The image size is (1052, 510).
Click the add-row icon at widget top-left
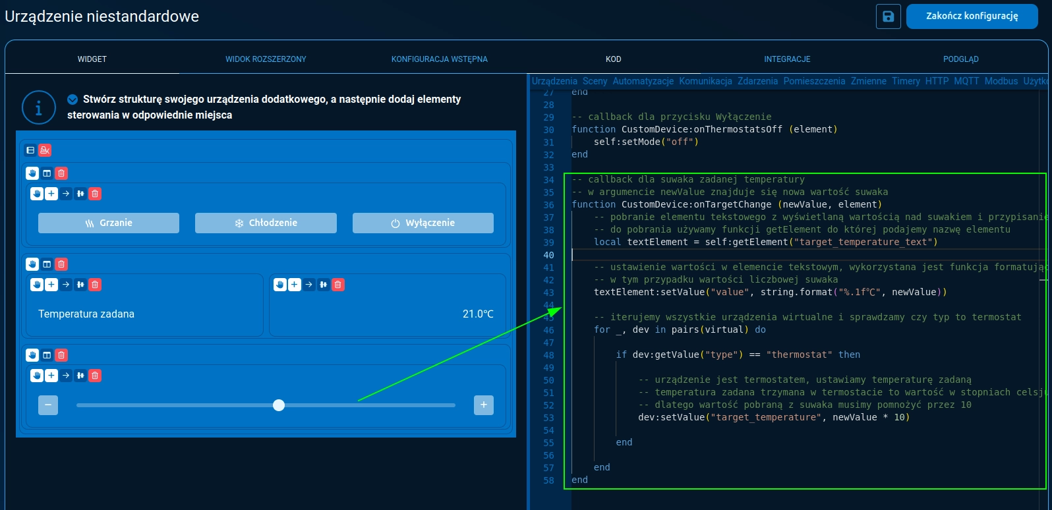30,150
